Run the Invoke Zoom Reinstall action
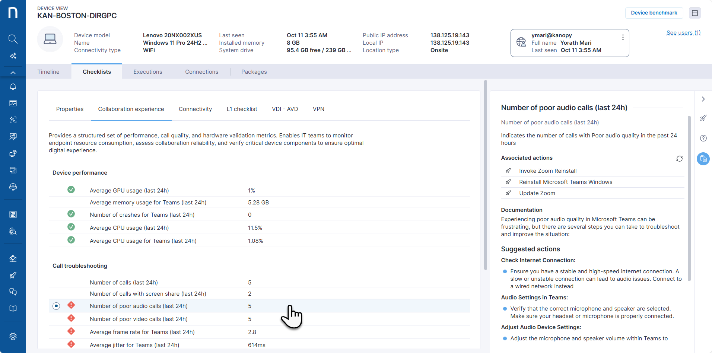Image resolution: width=712 pixels, height=353 pixels. 592,171
